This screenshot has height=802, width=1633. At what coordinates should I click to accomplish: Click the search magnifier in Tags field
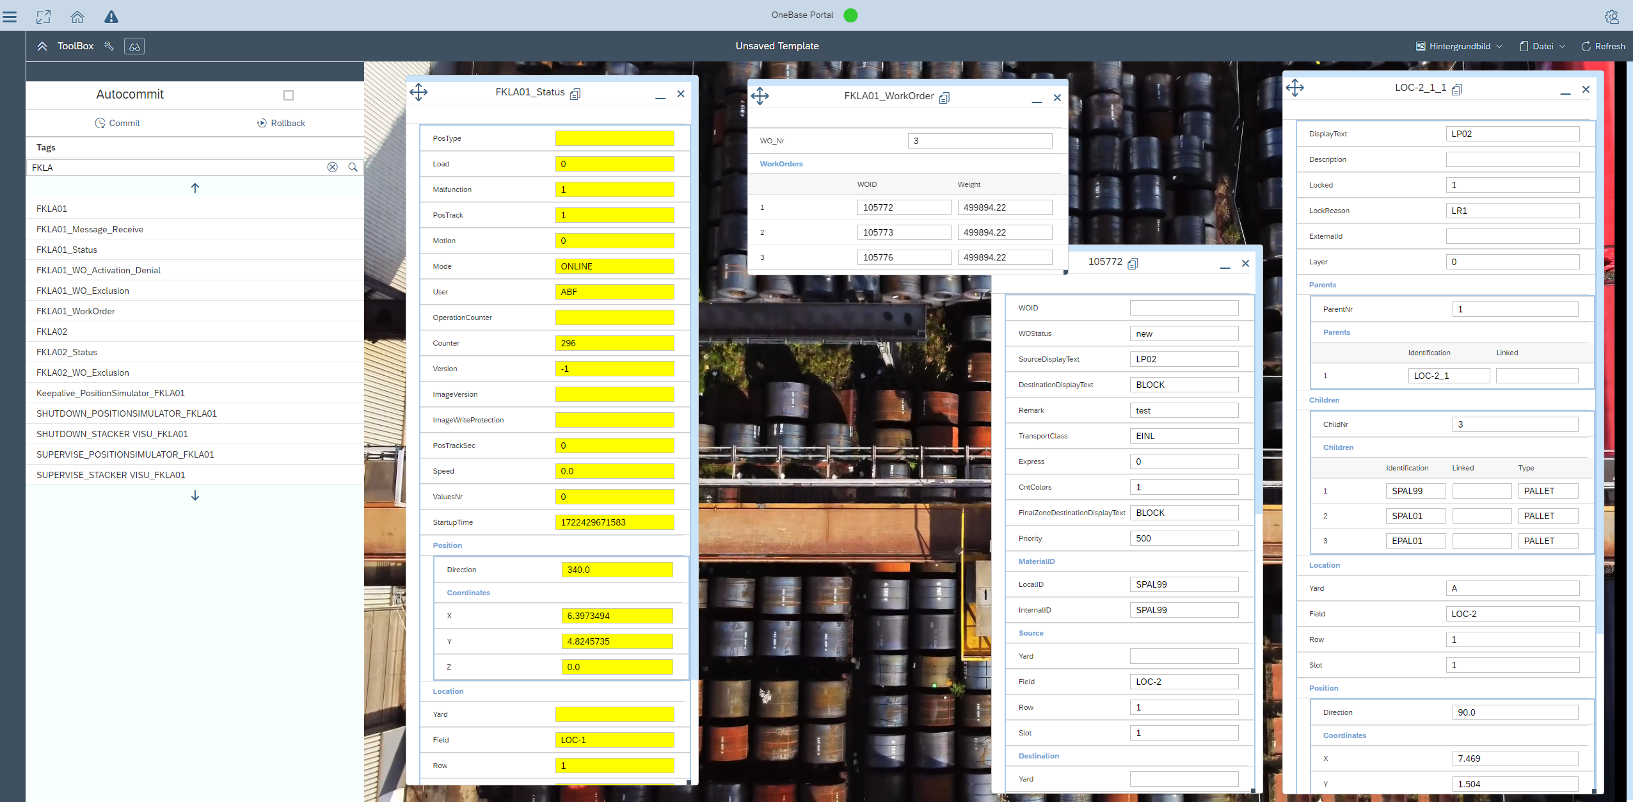pyautogui.click(x=353, y=167)
